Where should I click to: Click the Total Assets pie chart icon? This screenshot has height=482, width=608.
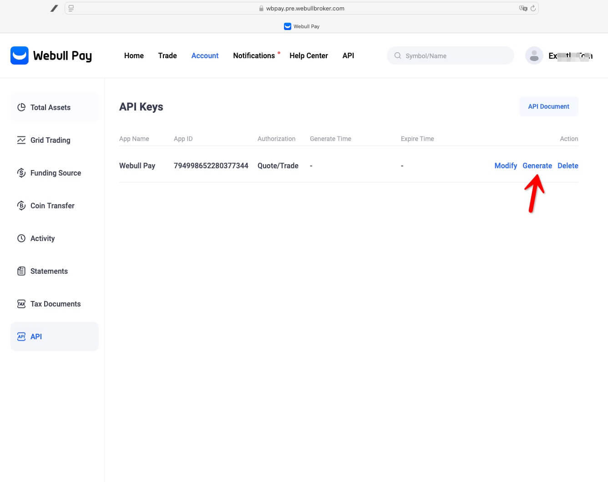(21, 107)
